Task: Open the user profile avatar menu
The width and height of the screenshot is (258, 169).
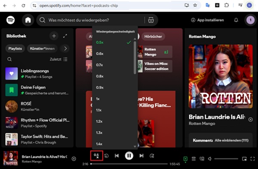Action: pos(250,20)
